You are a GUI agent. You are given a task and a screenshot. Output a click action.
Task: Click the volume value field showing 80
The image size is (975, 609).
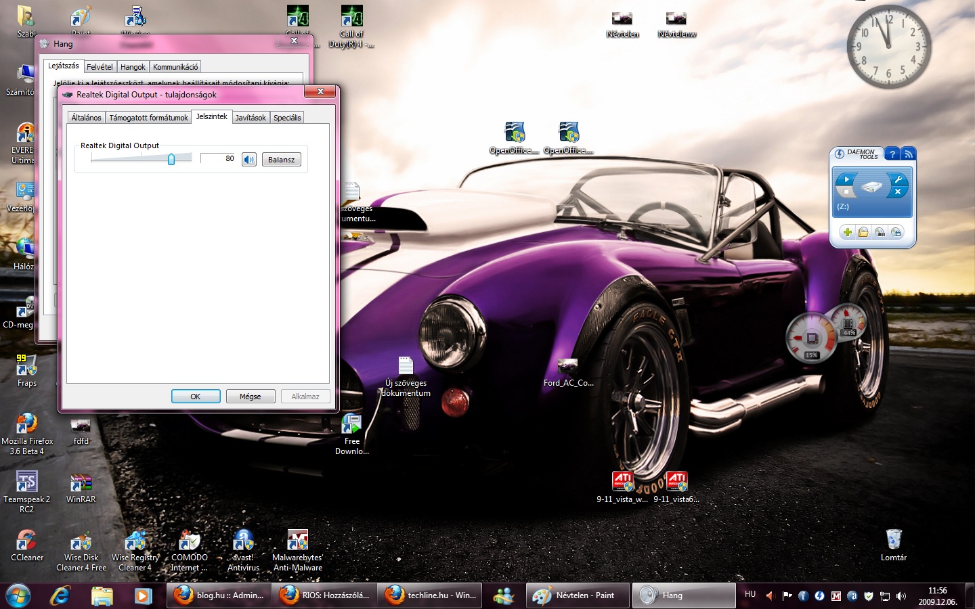[219, 159]
